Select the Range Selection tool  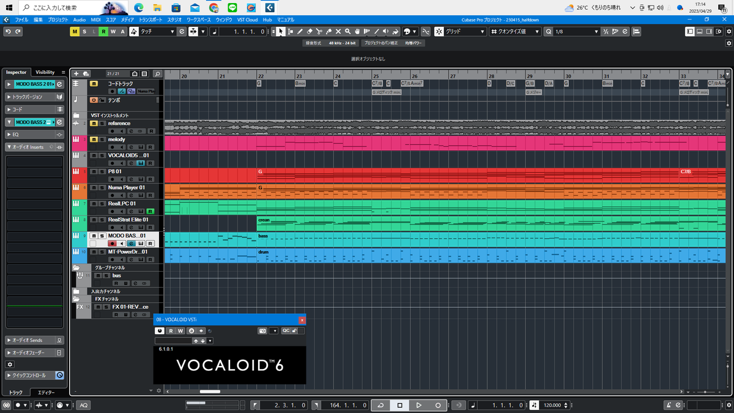(x=290, y=31)
